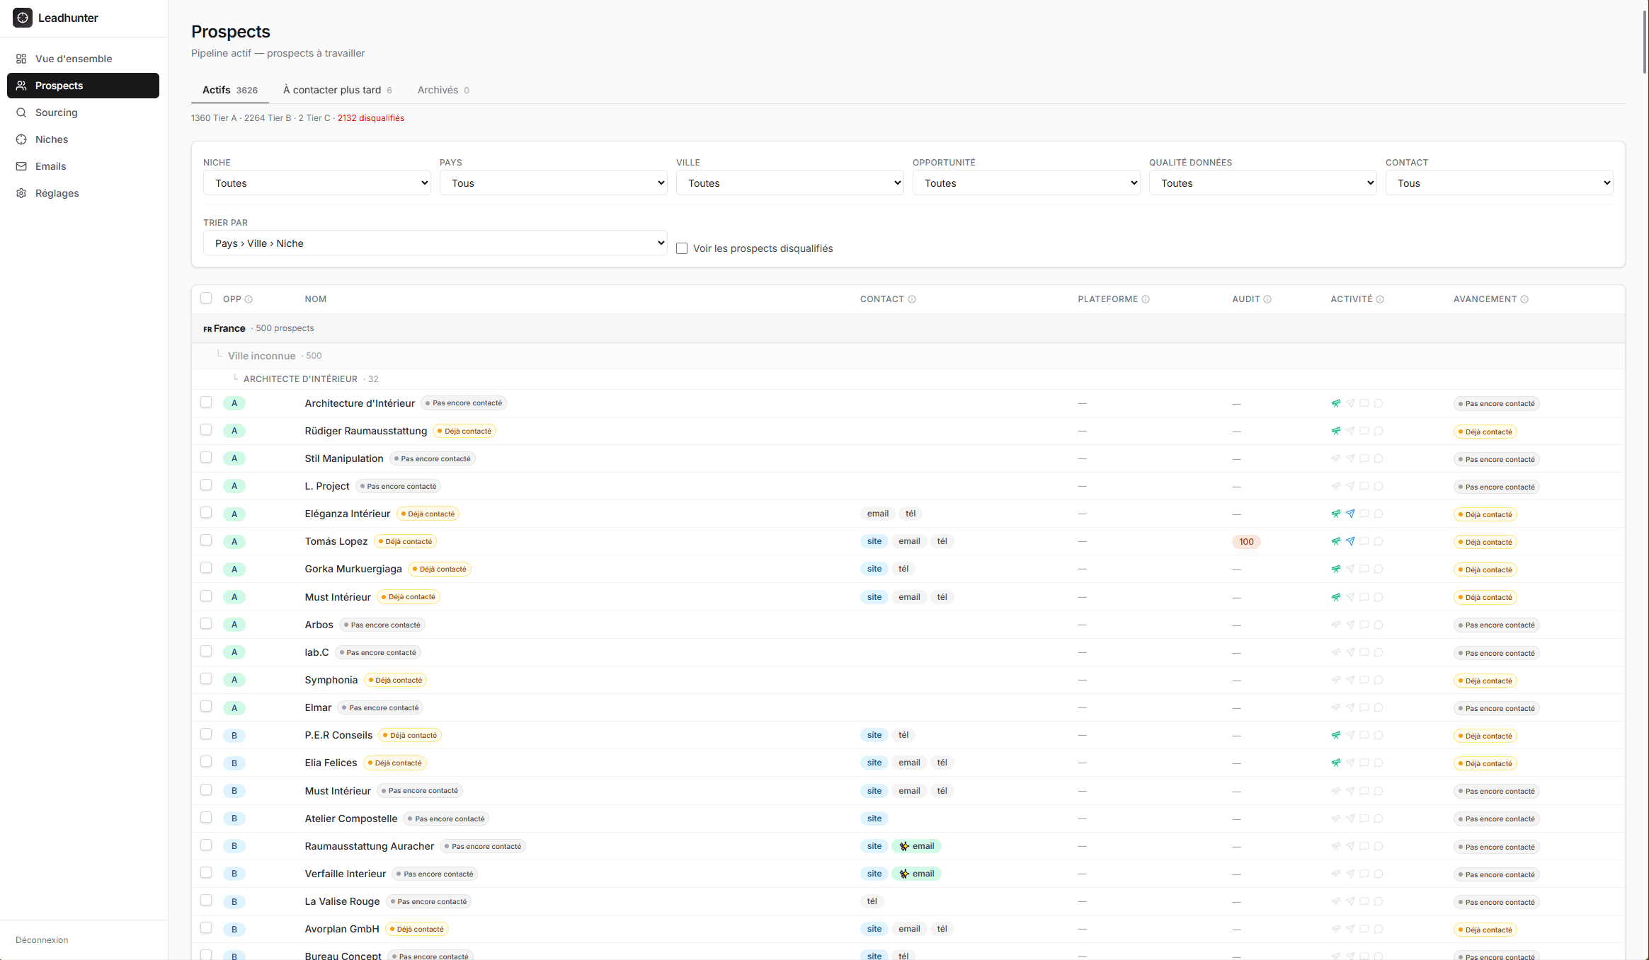
Task: Click the info icon beside PLATEFORME header
Action: [1146, 299]
